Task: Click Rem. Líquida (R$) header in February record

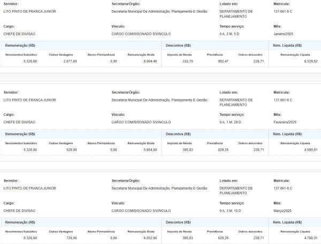Action: coord(287,134)
